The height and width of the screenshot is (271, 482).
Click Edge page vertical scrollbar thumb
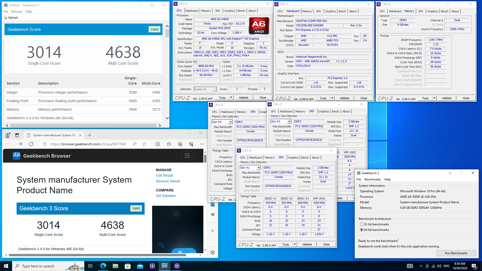(205, 159)
